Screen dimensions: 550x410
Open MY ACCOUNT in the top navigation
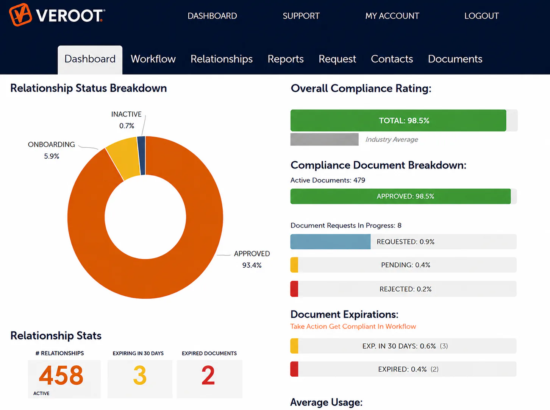point(392,16)
